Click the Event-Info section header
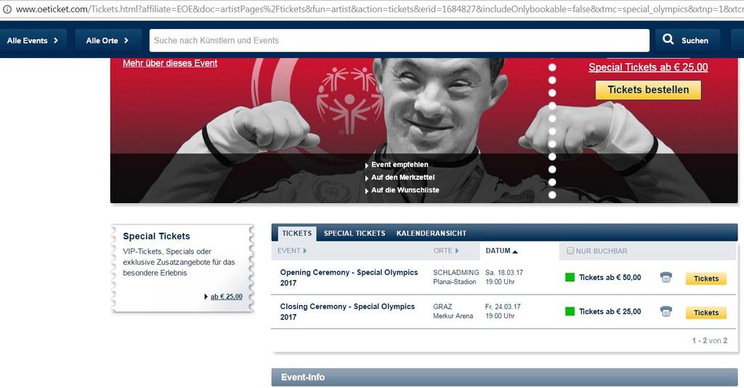This screenshot has height=388, width=744. (504, 377)
